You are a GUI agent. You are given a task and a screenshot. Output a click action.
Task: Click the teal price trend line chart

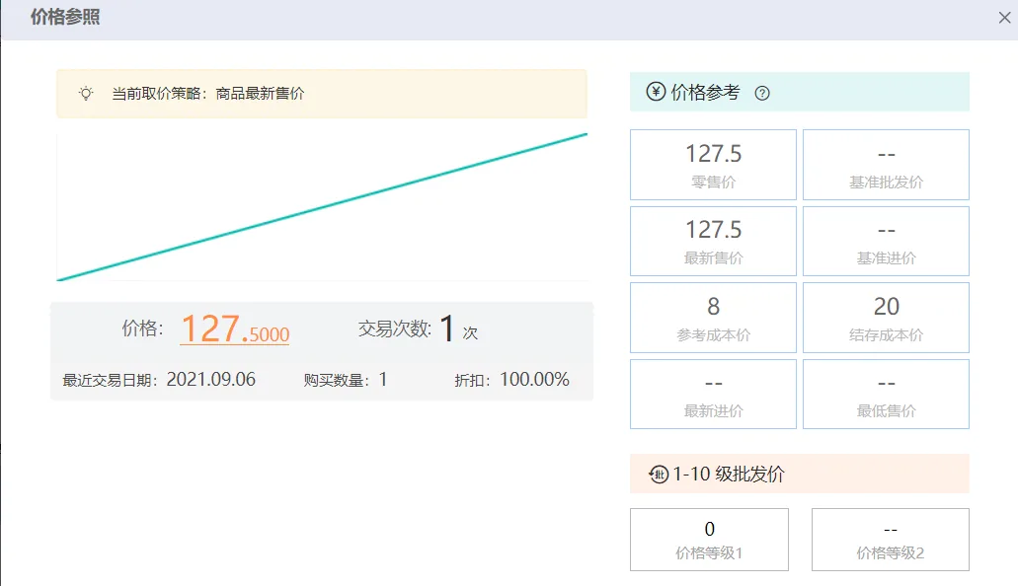322,207
